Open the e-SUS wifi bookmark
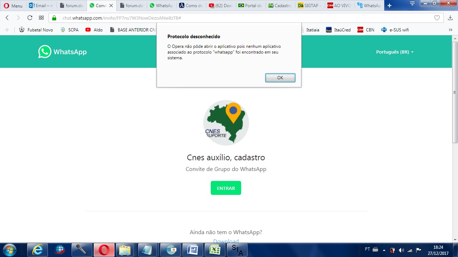 pos(395,30)
